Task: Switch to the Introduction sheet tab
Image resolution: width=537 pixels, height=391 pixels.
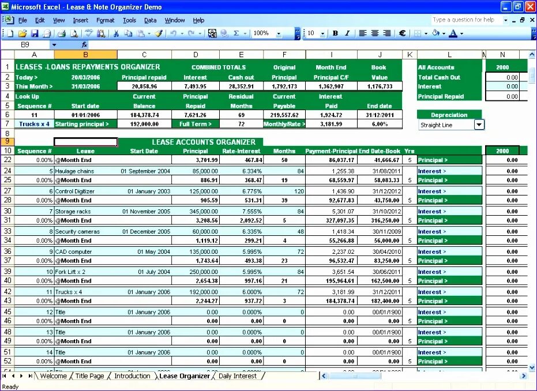Action: tap(132, 376)
